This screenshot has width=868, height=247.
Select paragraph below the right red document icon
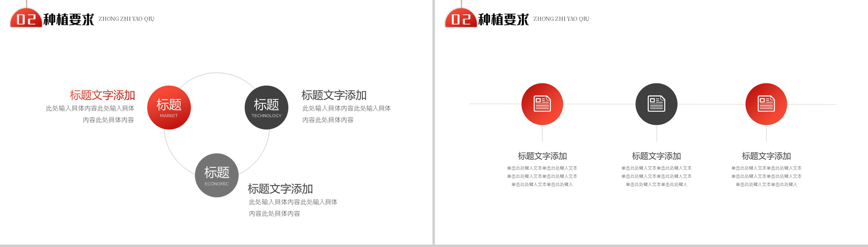pos(766,176)
